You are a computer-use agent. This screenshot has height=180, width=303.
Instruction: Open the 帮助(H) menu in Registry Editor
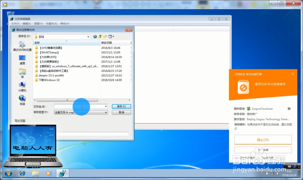(65, 23)
